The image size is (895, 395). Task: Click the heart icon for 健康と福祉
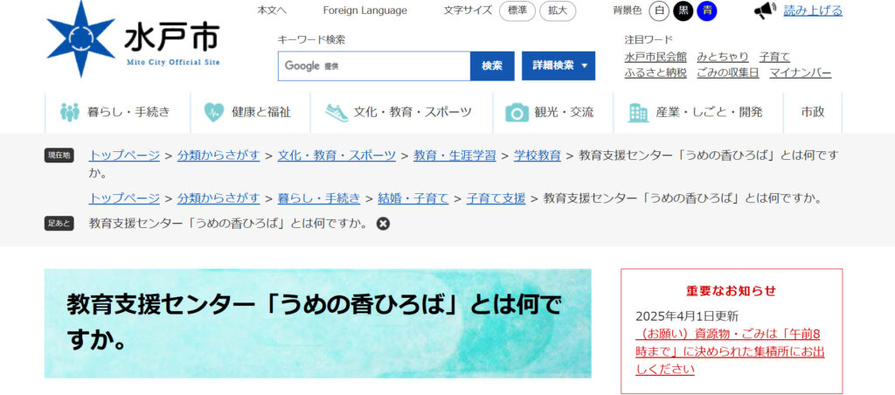click(214, 112)
